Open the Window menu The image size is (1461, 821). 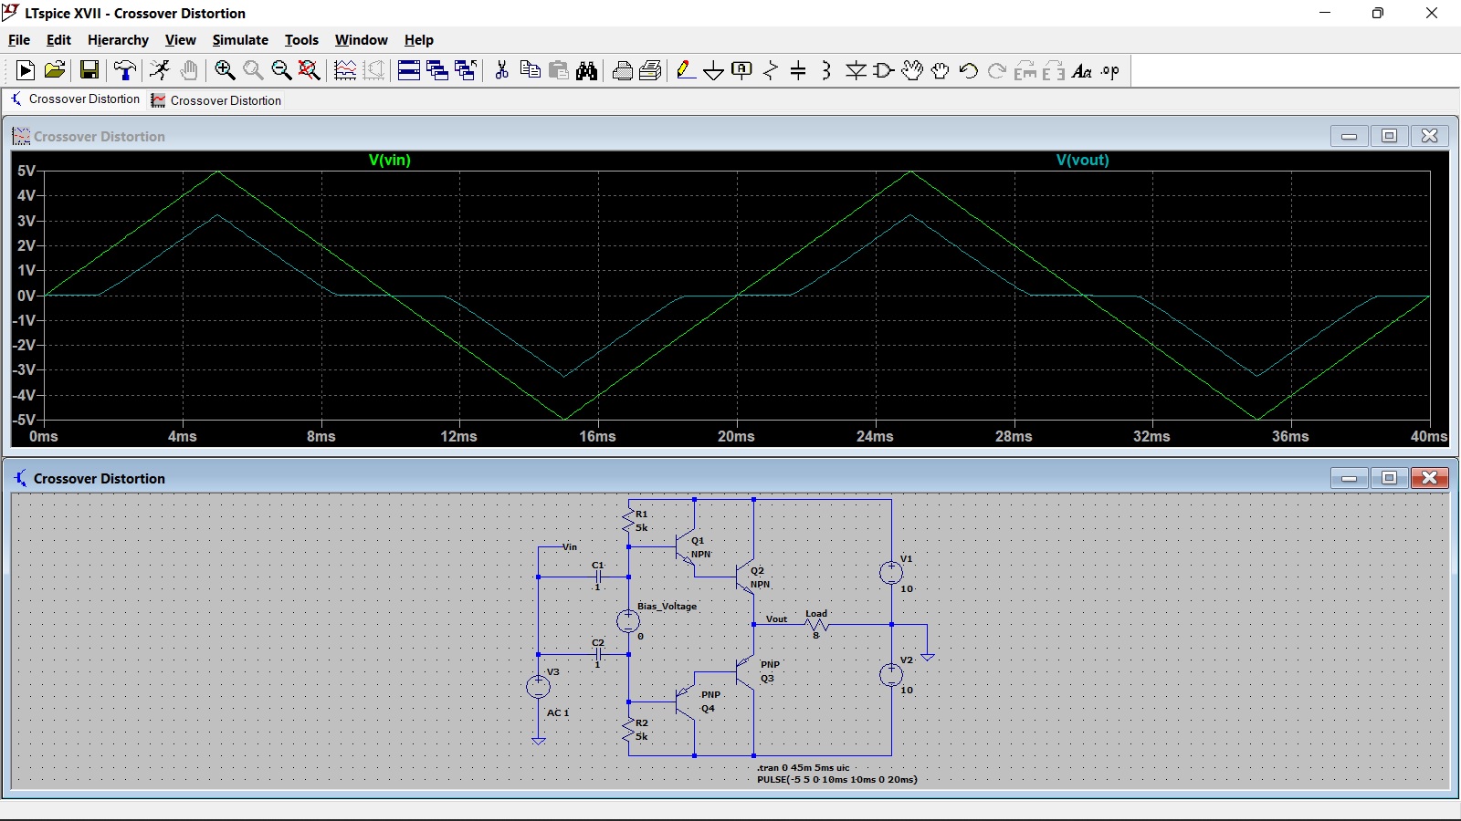click(x=361, y=40)
